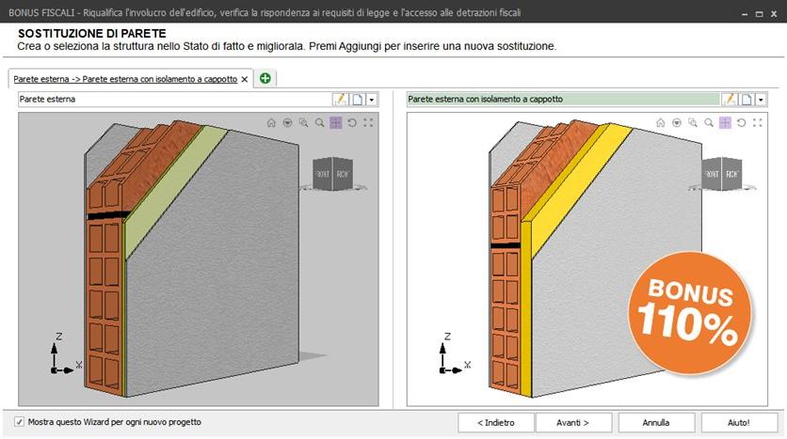This screenshot has width=787, height=439.
Task: Open dropdown arrow beside Parete esterna field
Action: 371,99
